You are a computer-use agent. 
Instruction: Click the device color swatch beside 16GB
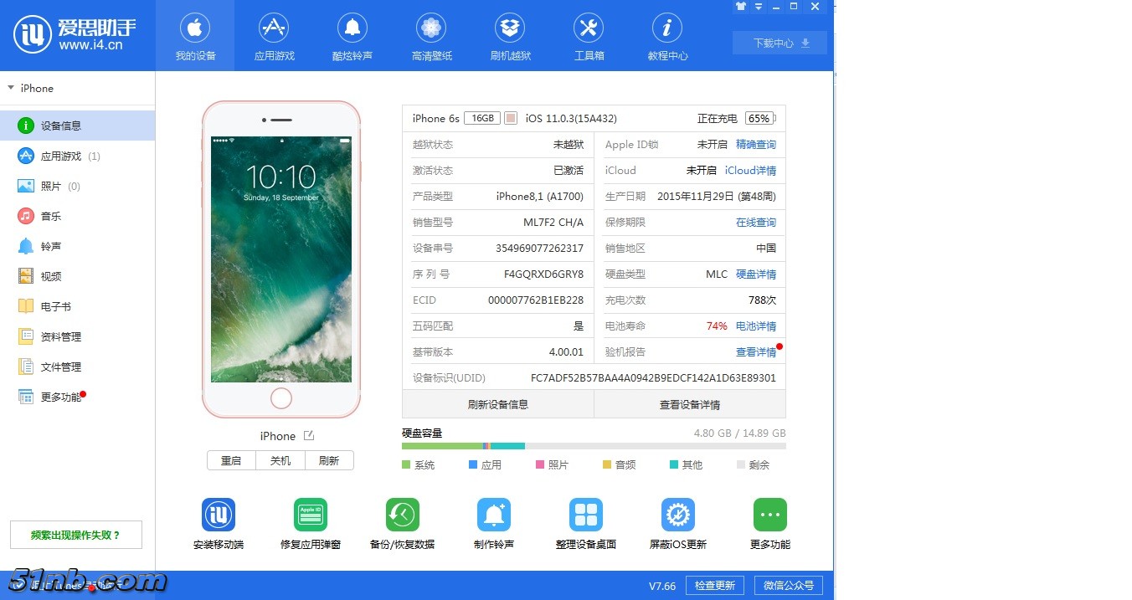point(511,118)
